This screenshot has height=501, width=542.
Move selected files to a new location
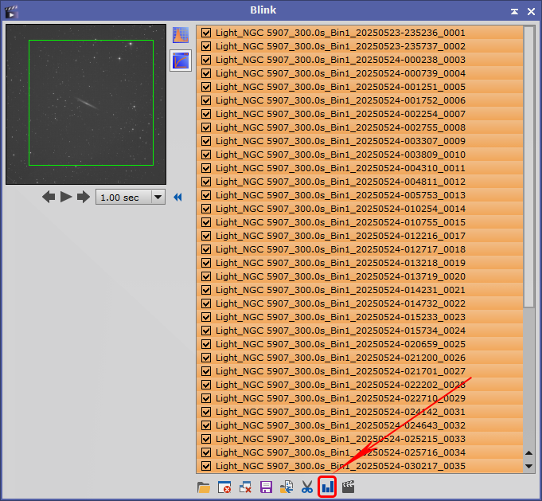pyautogui.click(x=287, y=487)
